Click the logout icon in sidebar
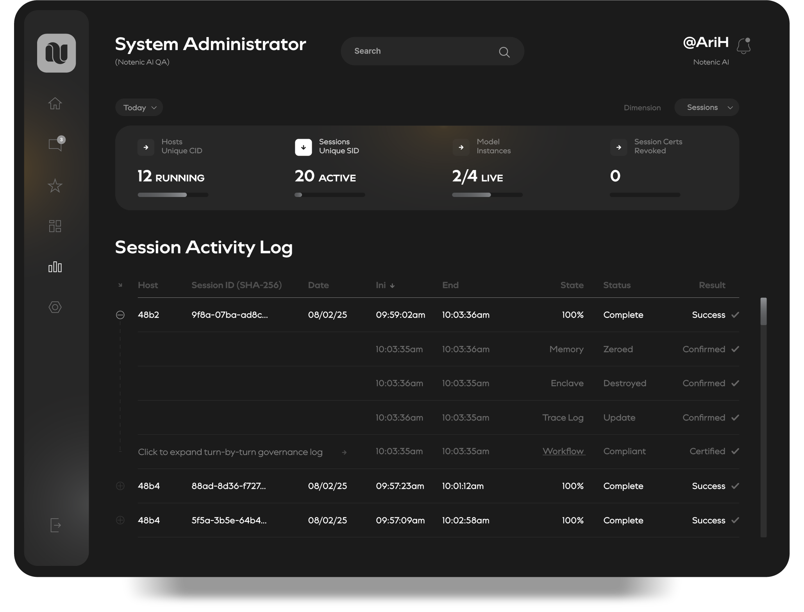This screenshot has height=612, width=804. coord(55,525)
